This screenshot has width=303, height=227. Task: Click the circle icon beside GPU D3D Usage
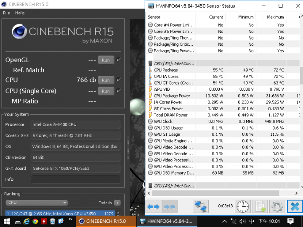150,128
